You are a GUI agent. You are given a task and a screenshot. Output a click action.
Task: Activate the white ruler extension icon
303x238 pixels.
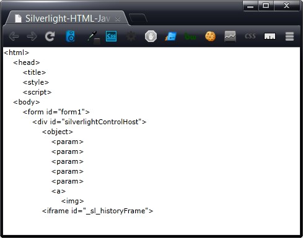[x=270, y=36]
